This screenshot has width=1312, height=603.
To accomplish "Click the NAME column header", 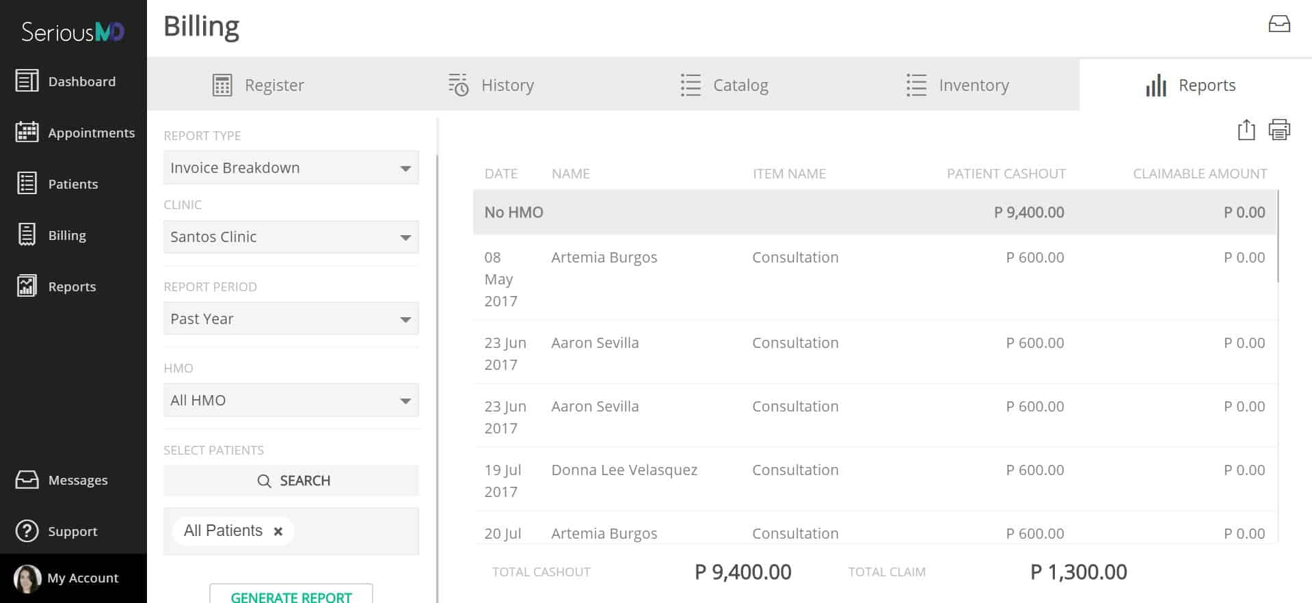I will tap(570, 174).
